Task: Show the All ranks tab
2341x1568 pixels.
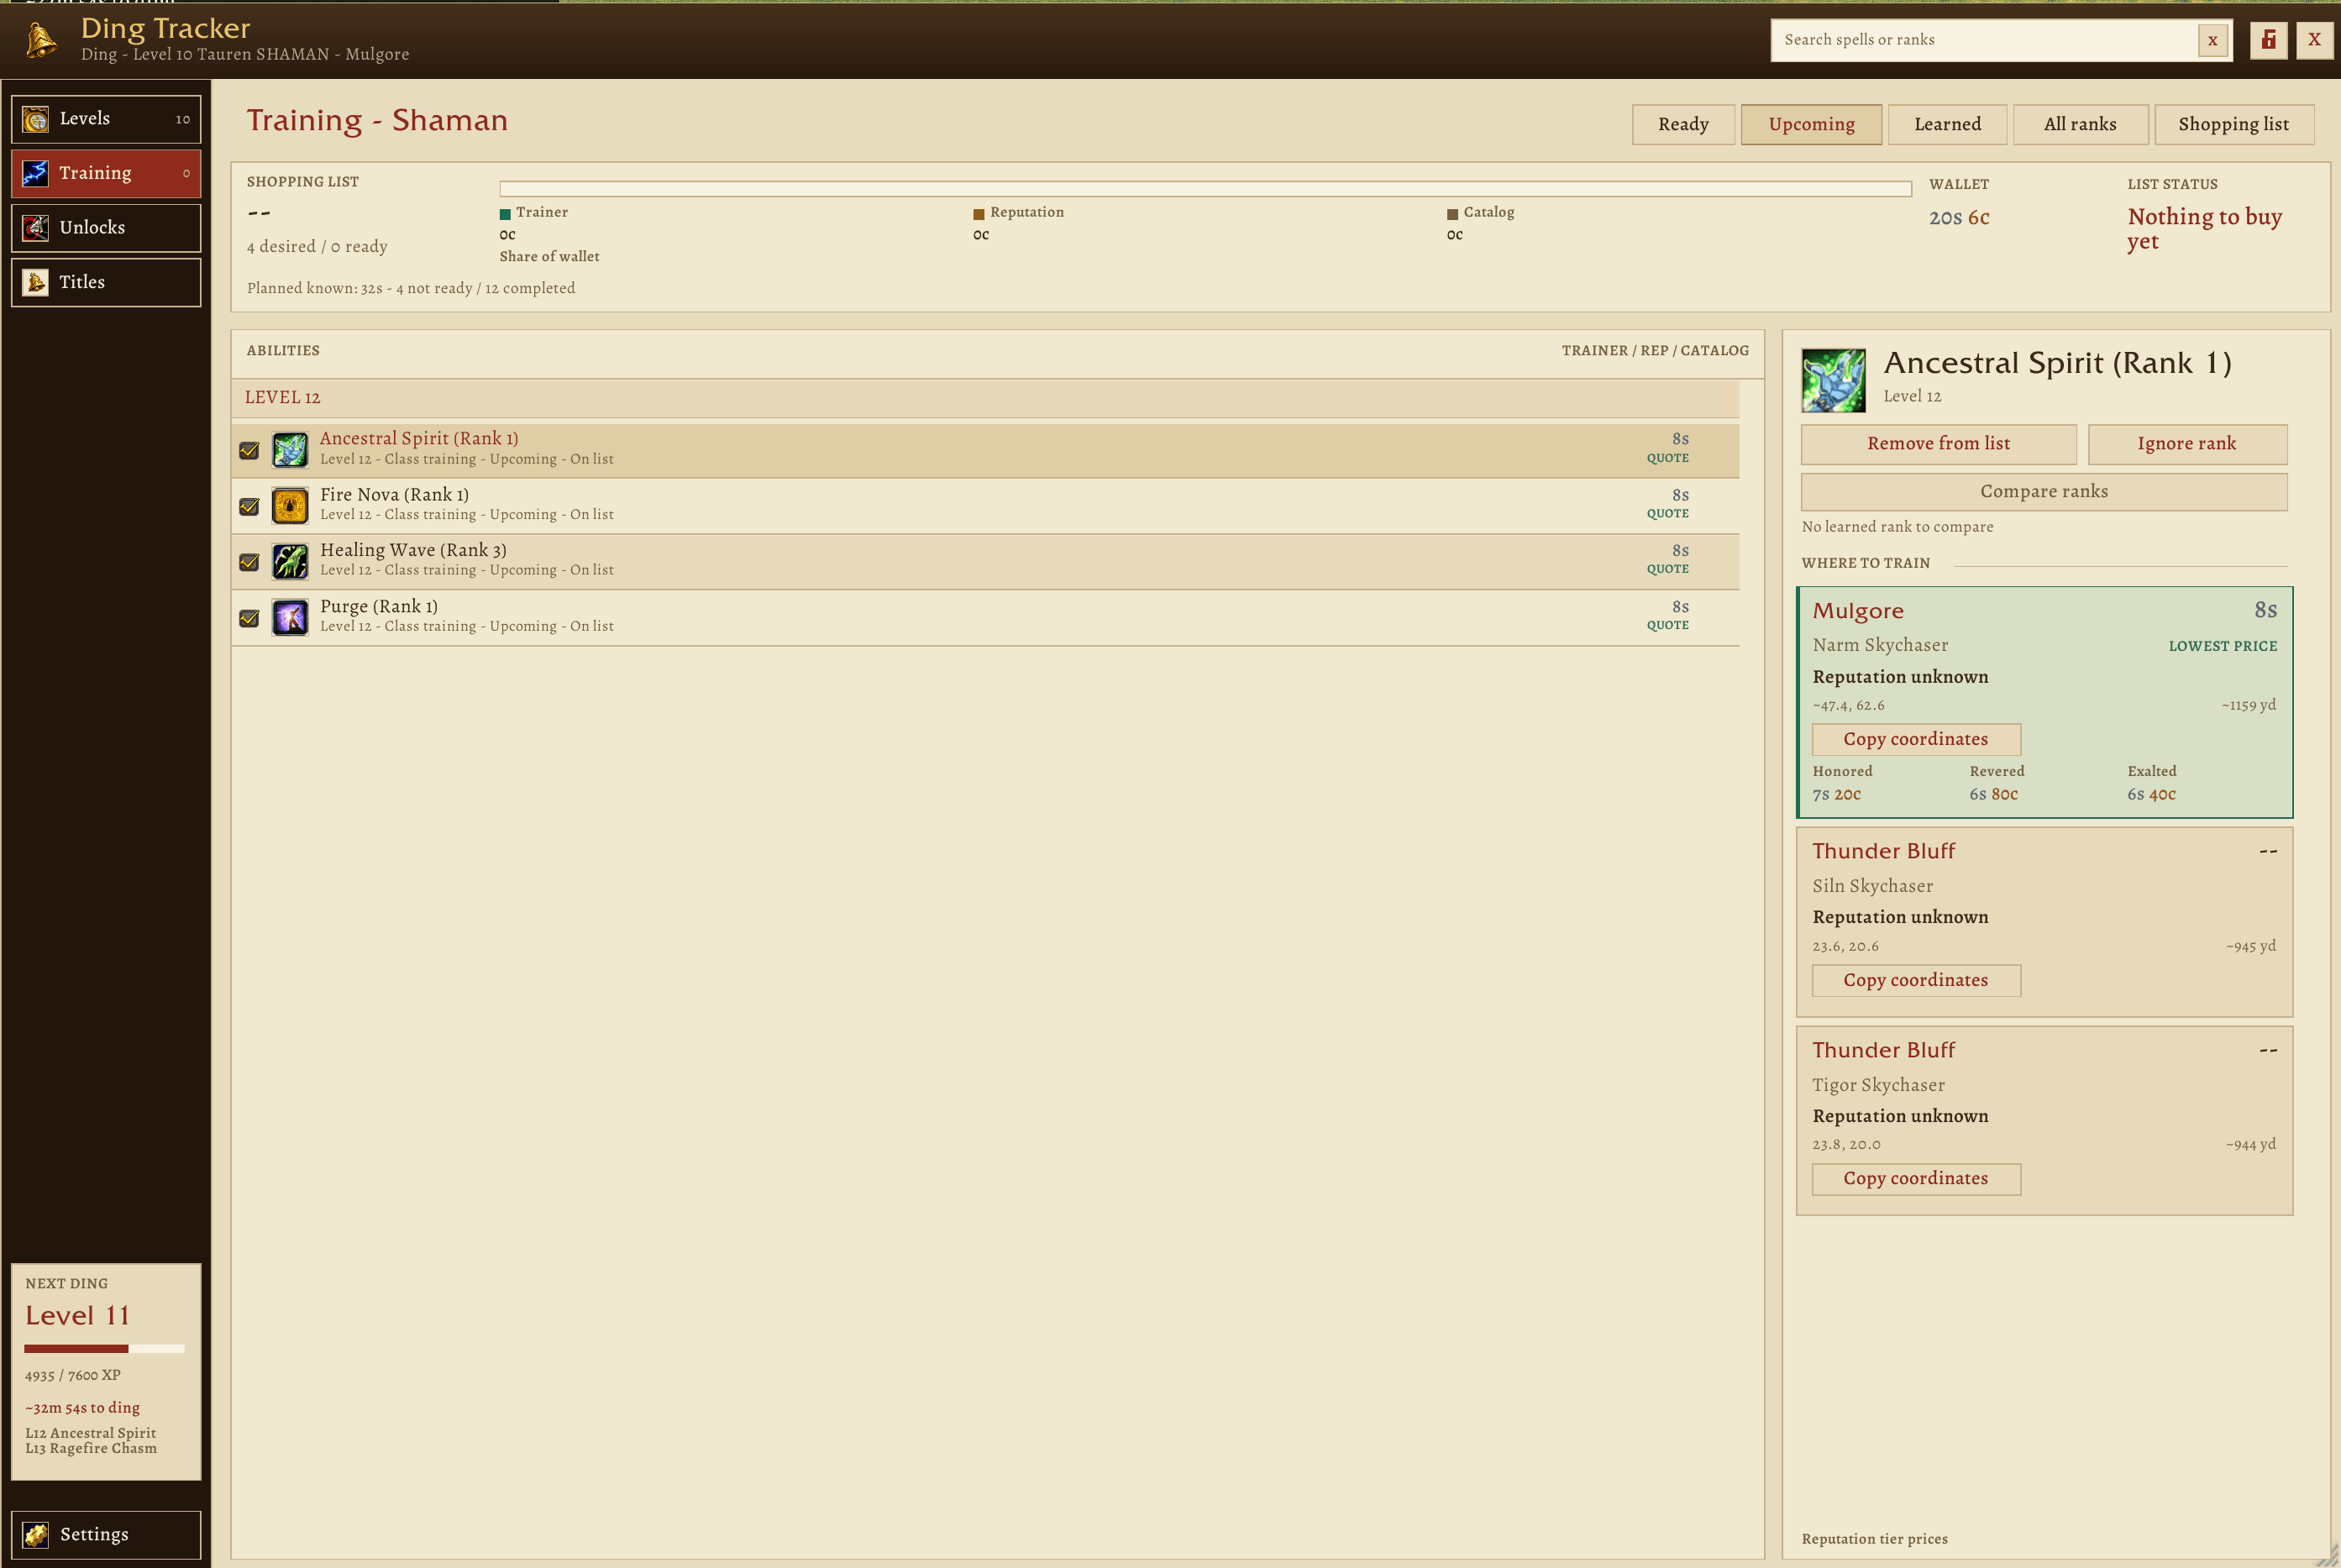Action: pyautogui.click(x=2080, y=124)
